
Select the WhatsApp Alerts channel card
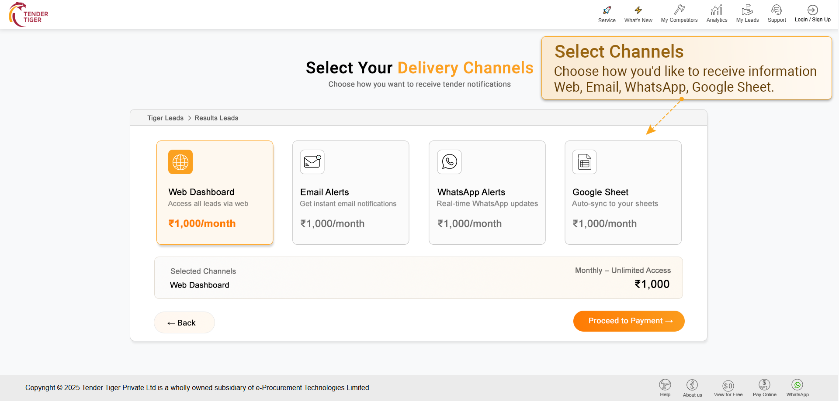point(487,192)
